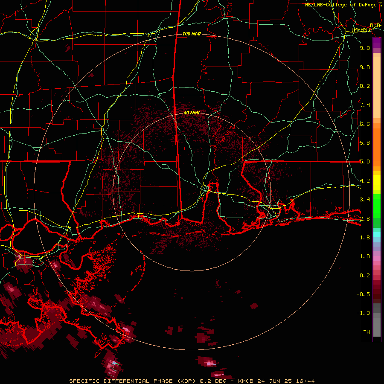Image resolution: width=384 pixels, height=384 pixels.
Task: Click the 7.4 value on the color scale
Action: point(365,105)
